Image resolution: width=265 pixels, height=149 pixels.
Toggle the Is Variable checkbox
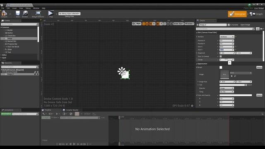click(x=229, y=25)
